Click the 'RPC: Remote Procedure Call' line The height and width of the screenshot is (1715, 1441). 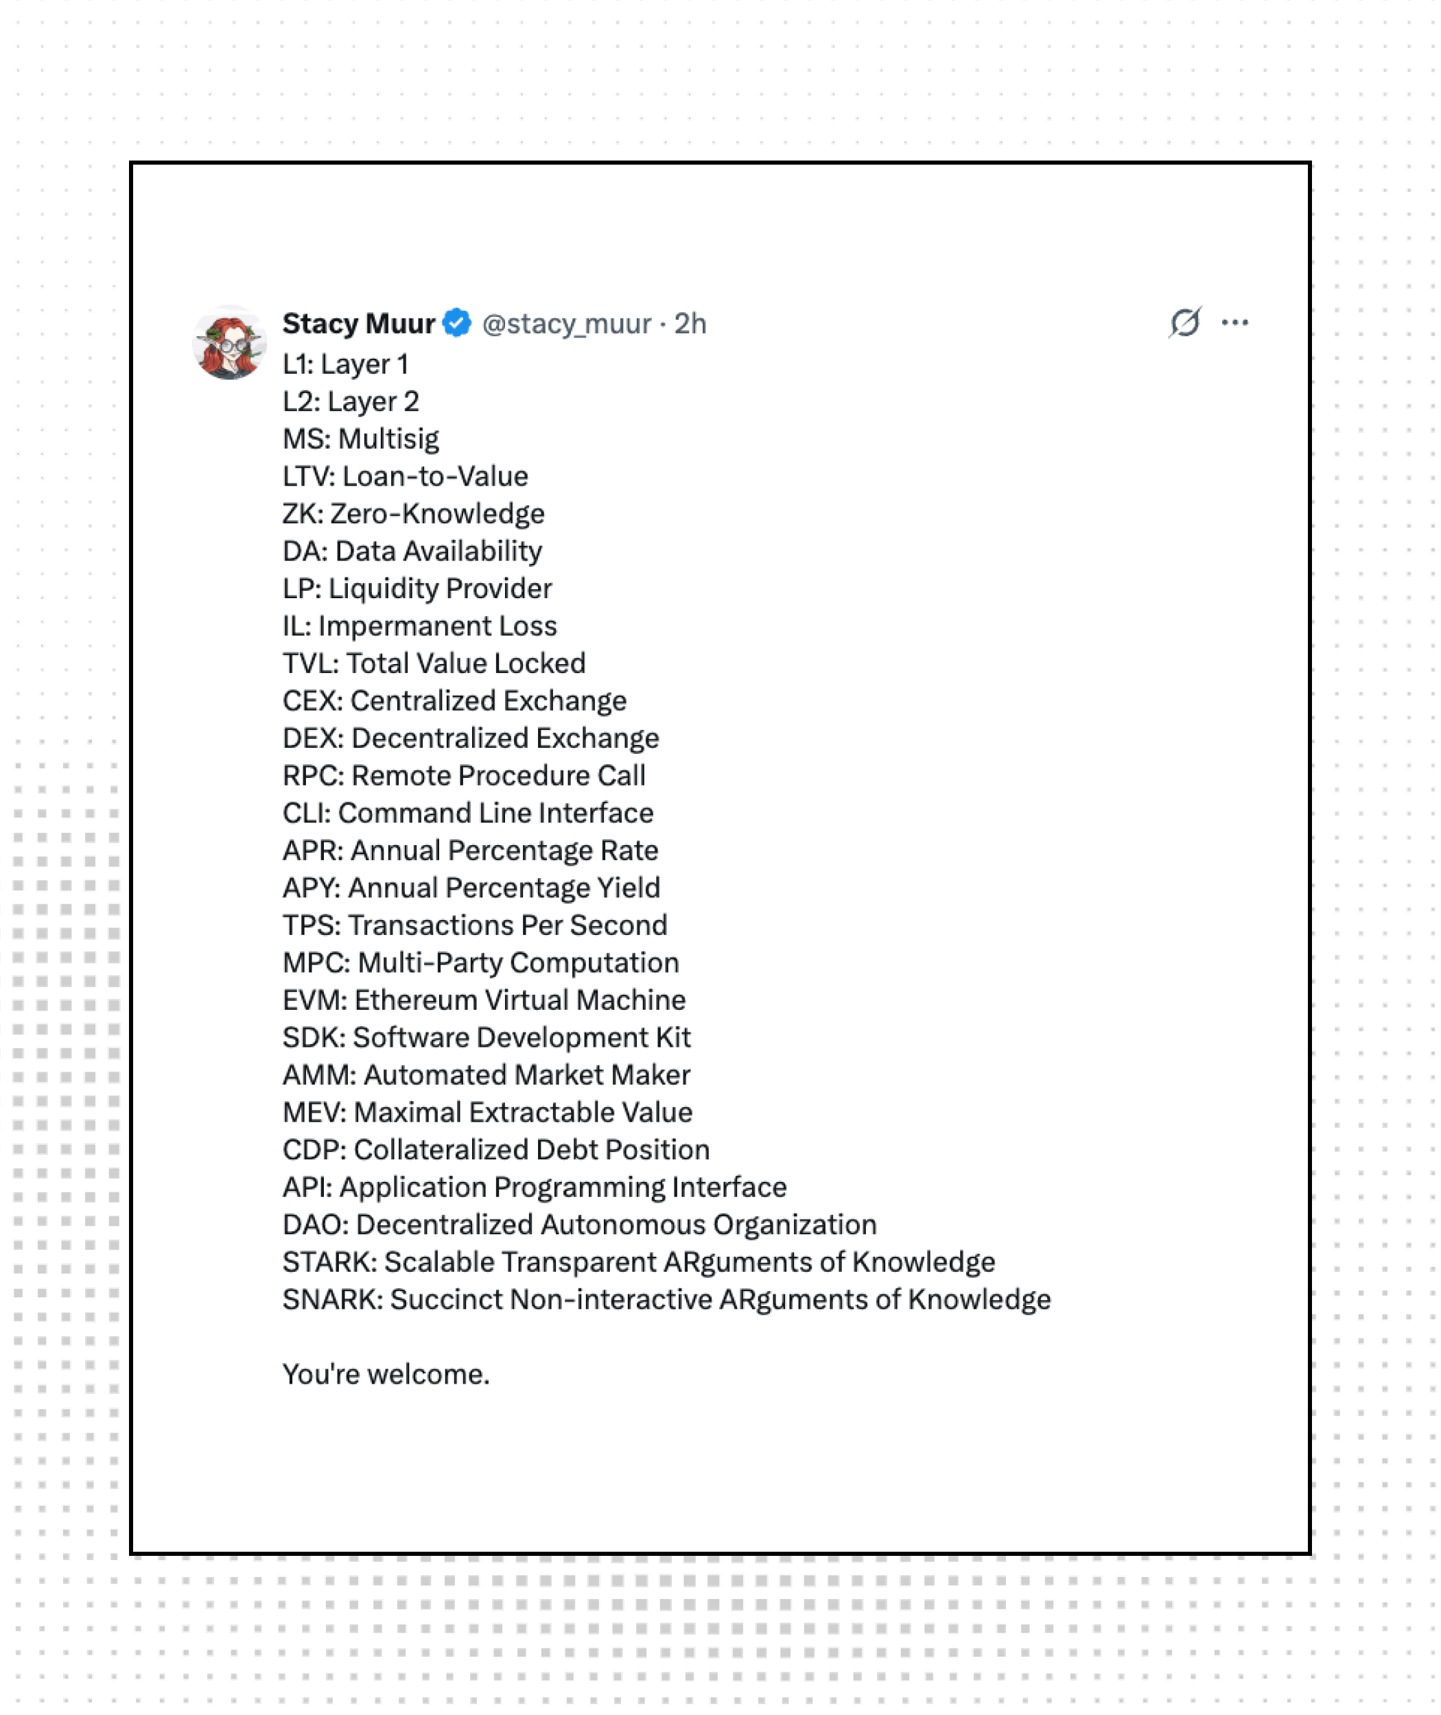click(464, 775)
